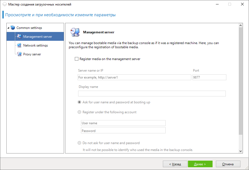Enable Register media on management server checkbox
Image resolution: width=249 pixels, height=170 pixels.
tap(77, 59)
